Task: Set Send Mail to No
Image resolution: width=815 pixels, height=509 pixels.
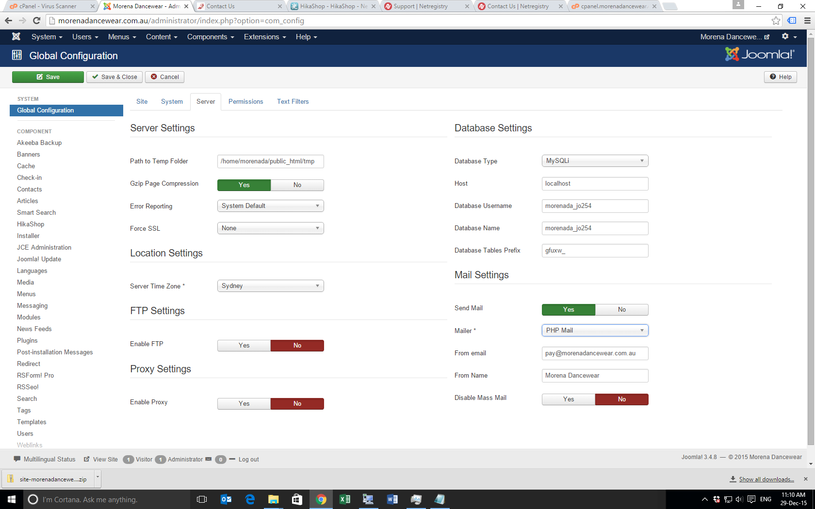Action: 622,310
